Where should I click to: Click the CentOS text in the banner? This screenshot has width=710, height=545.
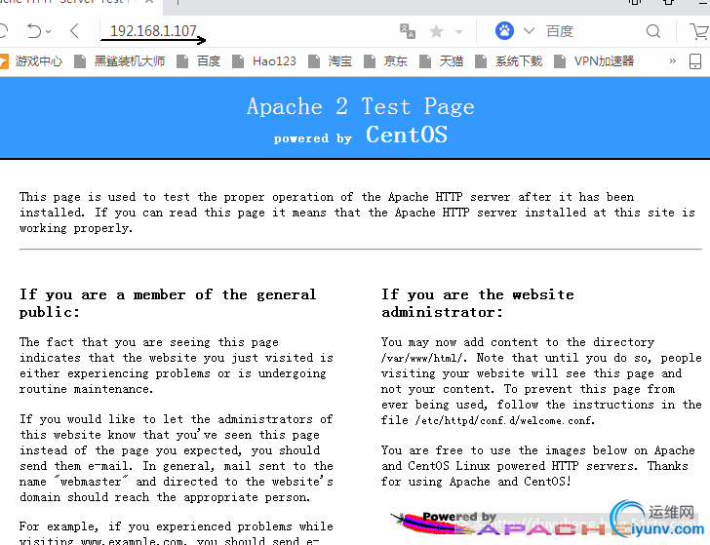(407, 135)
